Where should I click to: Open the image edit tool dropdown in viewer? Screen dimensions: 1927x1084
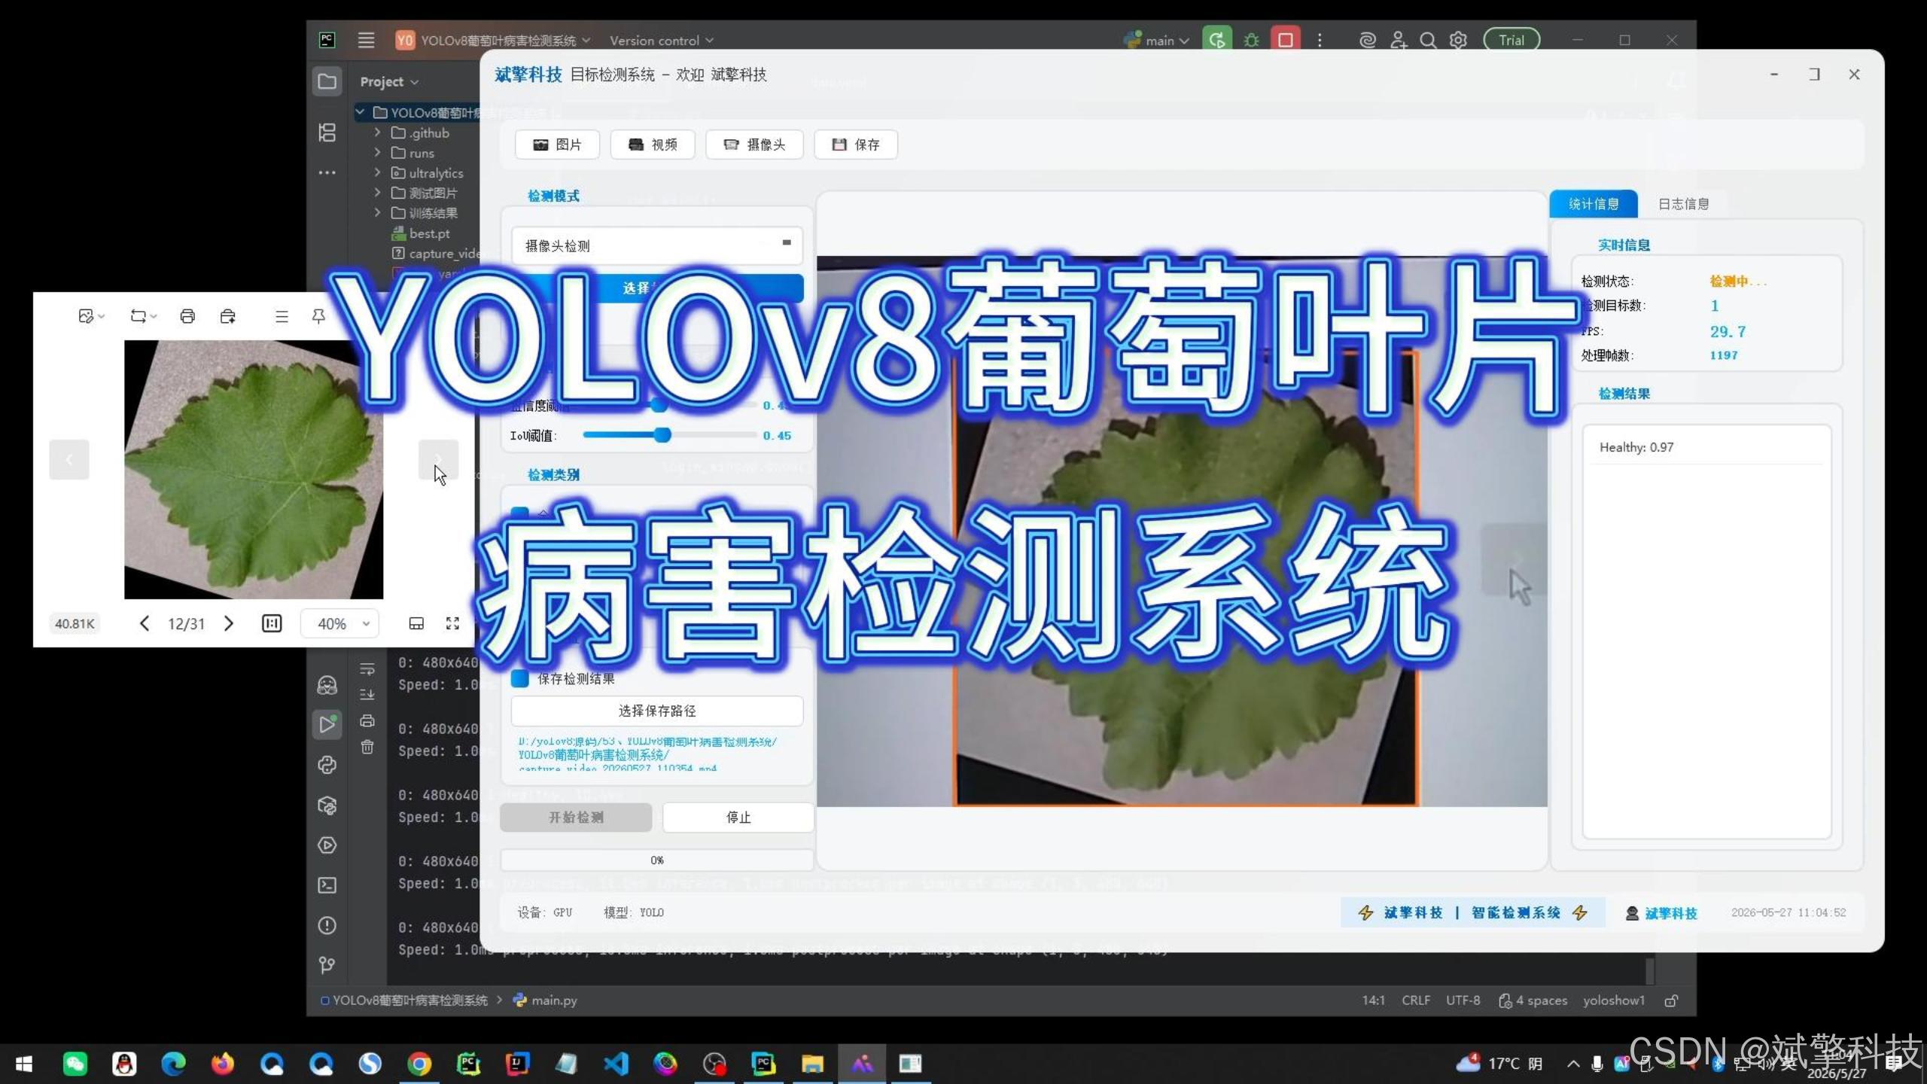coord(91,316)
